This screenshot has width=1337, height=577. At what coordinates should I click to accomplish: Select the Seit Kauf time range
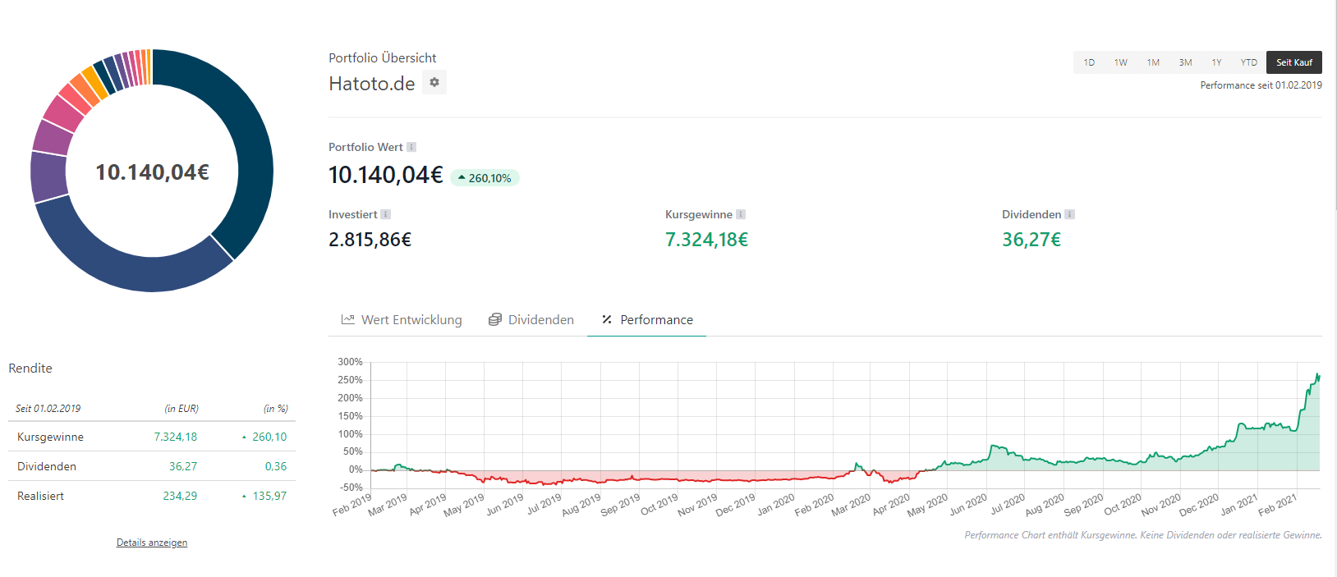(x=1294, y=62)
